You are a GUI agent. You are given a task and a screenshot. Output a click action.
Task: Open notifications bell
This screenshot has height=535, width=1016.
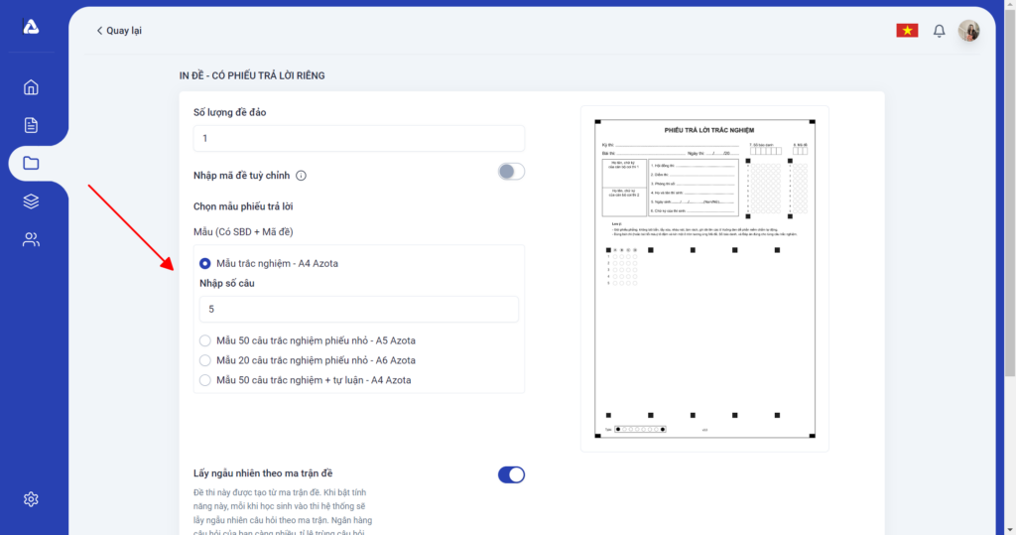pyautogui.click(x=939, y=31)
